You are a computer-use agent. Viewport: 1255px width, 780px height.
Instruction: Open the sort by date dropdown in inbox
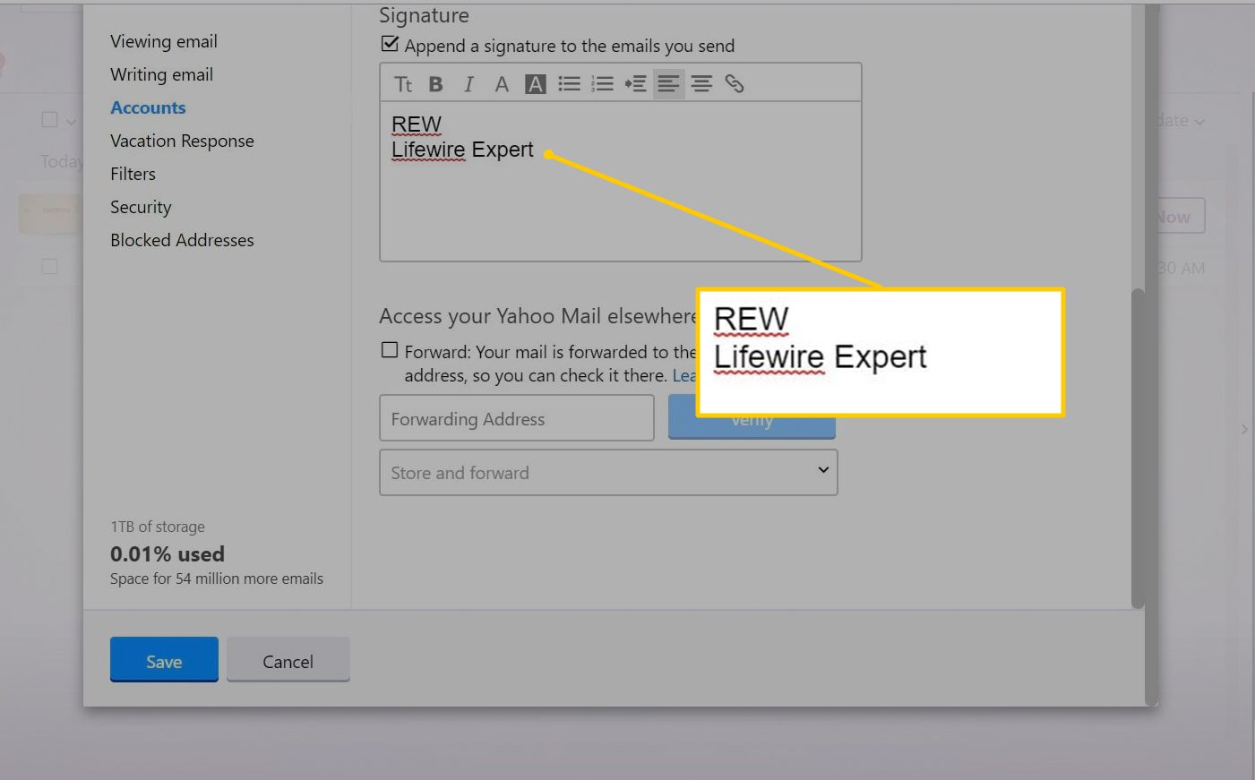click(x=1180, y=121)
